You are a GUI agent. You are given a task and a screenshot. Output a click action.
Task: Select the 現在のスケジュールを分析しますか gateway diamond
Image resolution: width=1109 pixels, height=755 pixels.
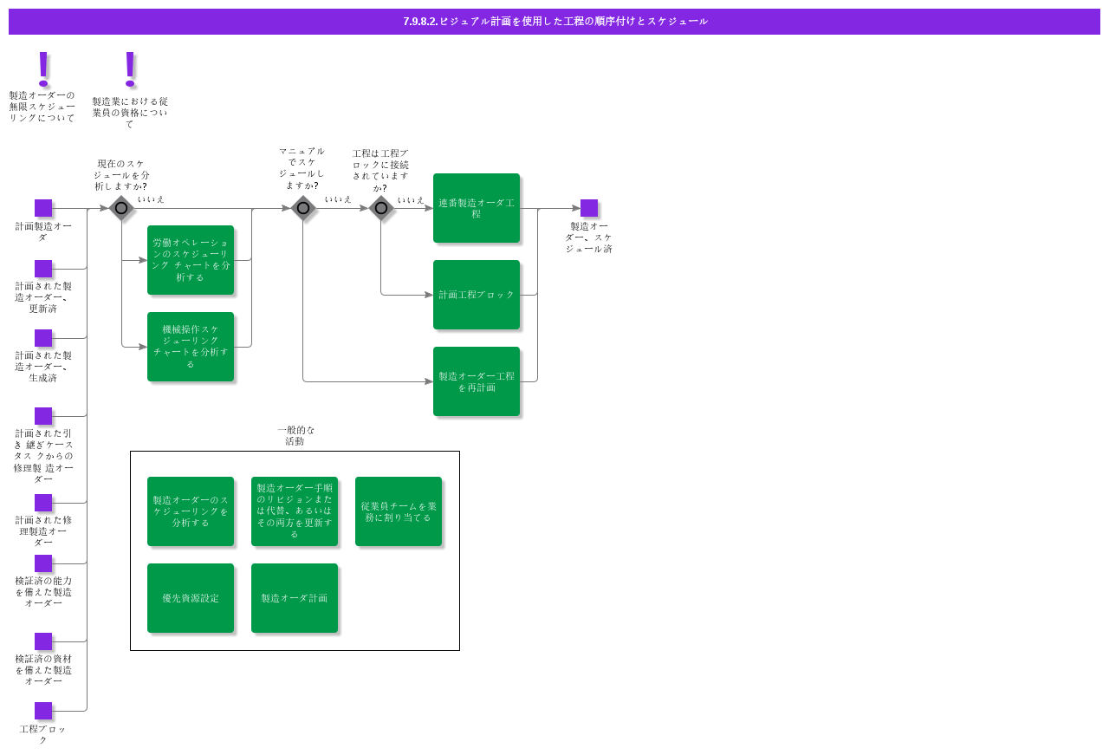click(121, 208)
